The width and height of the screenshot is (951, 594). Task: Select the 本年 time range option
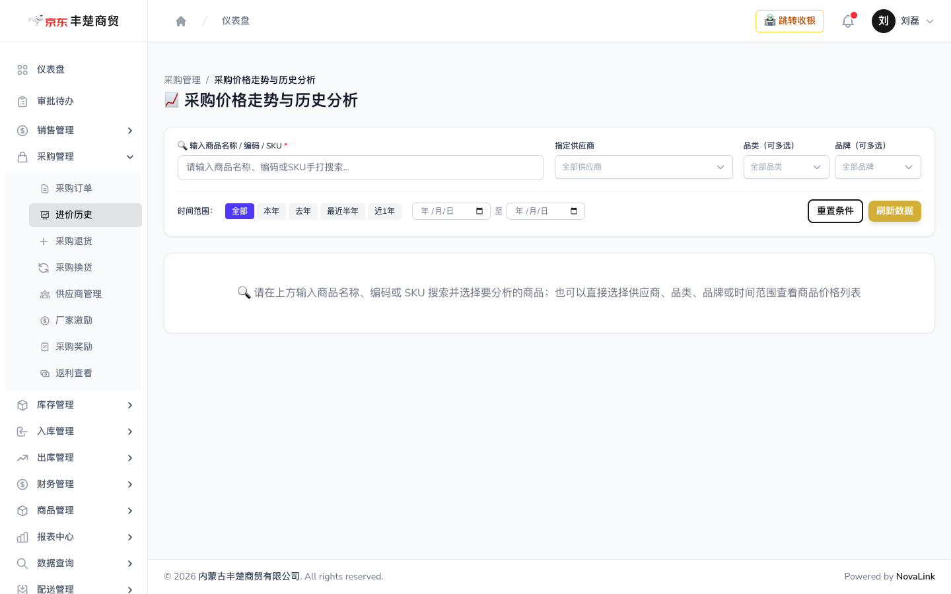click(271, 211)
